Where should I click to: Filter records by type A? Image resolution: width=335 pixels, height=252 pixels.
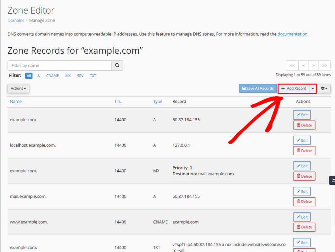point(38,76)
